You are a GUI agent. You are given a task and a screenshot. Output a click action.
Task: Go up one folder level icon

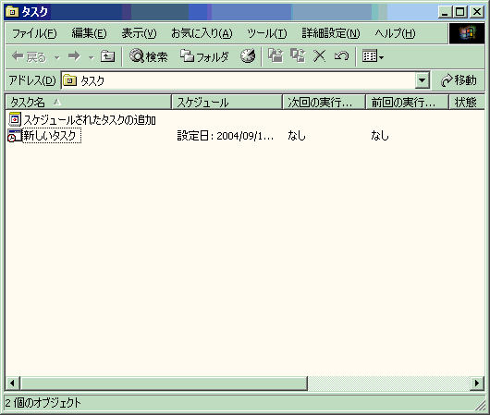click(x=107, y=56)
